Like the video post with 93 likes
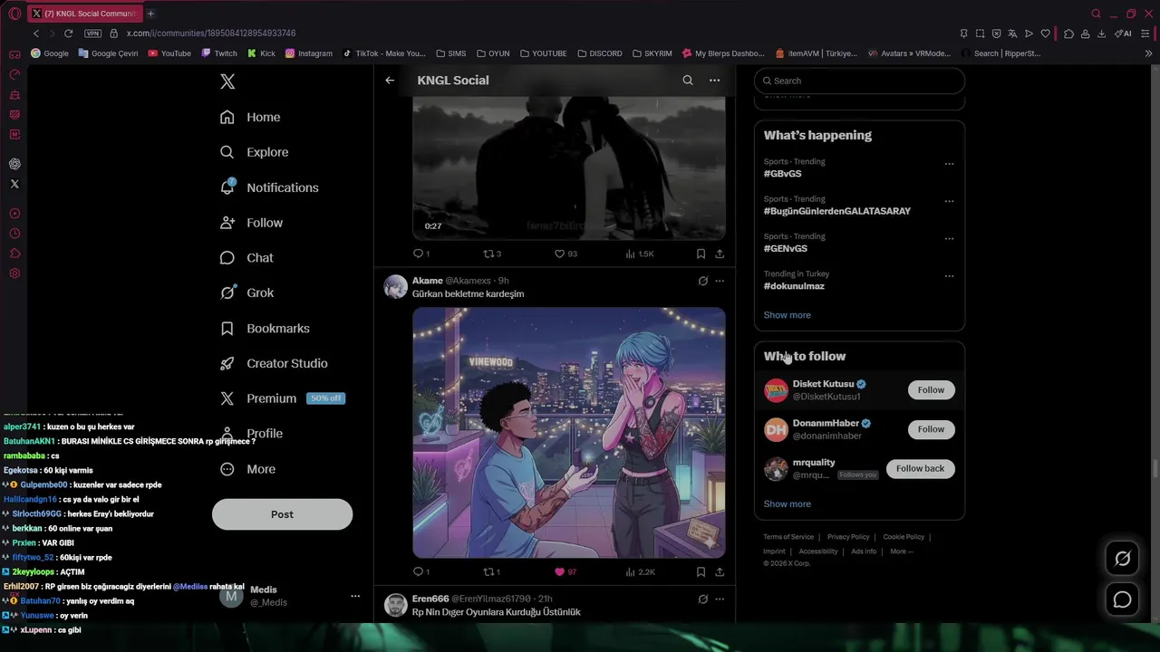This screenshot has width=1160, height=652. coord(565,254)
